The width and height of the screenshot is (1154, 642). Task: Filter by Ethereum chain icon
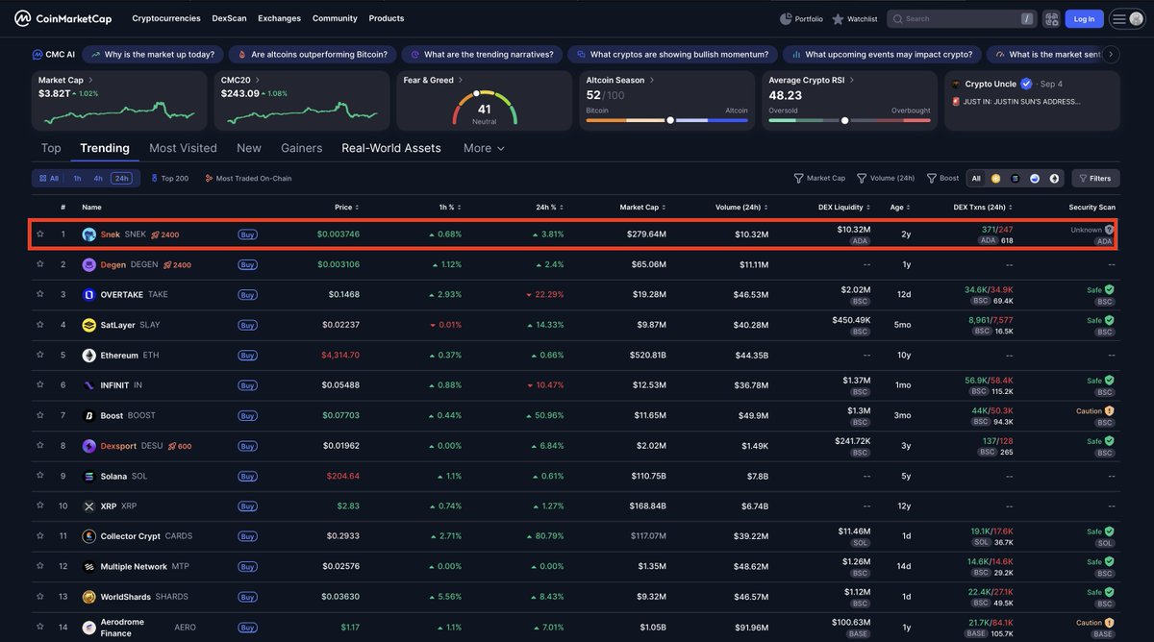tap(1054, 178)
